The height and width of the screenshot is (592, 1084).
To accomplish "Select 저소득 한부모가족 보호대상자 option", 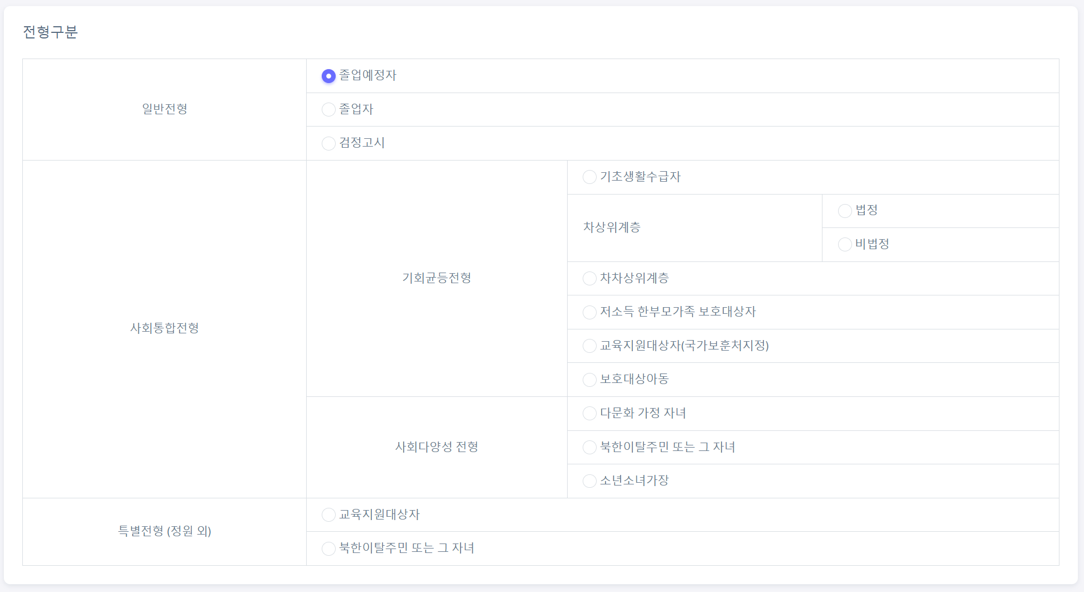I will click(x=589, y=312).
